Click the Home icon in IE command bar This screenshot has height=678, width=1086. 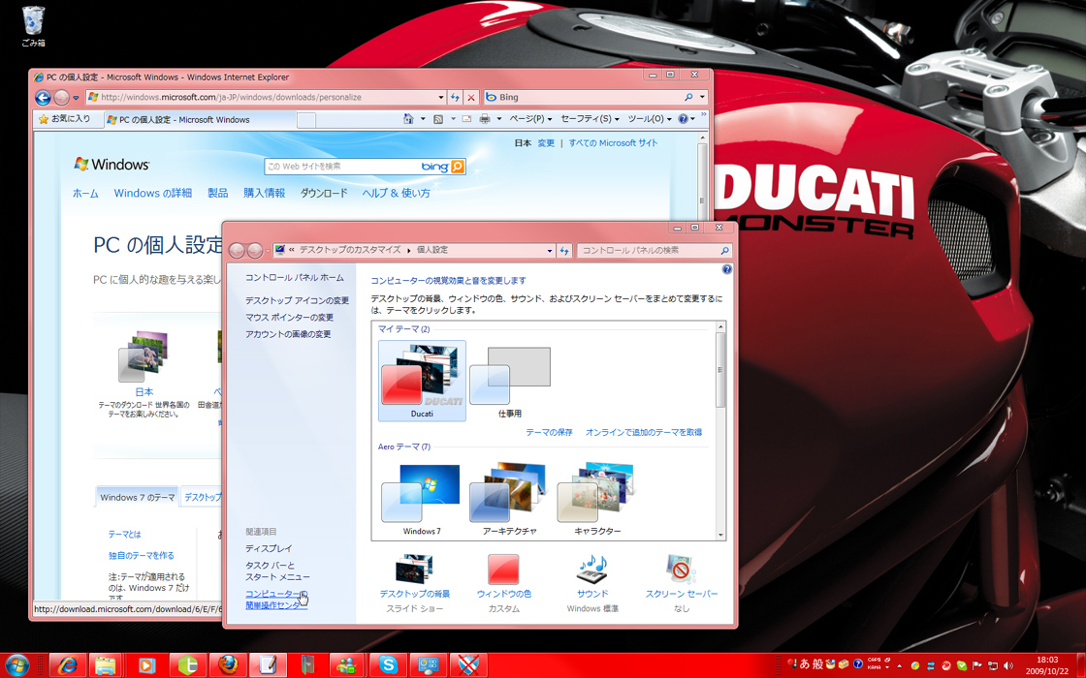pos(408,119)
